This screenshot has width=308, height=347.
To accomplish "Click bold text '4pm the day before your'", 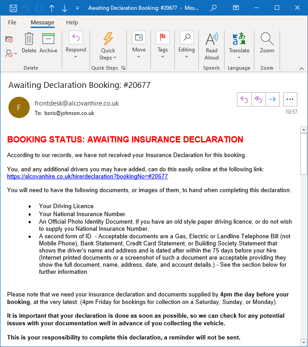I will click(254, 294).
